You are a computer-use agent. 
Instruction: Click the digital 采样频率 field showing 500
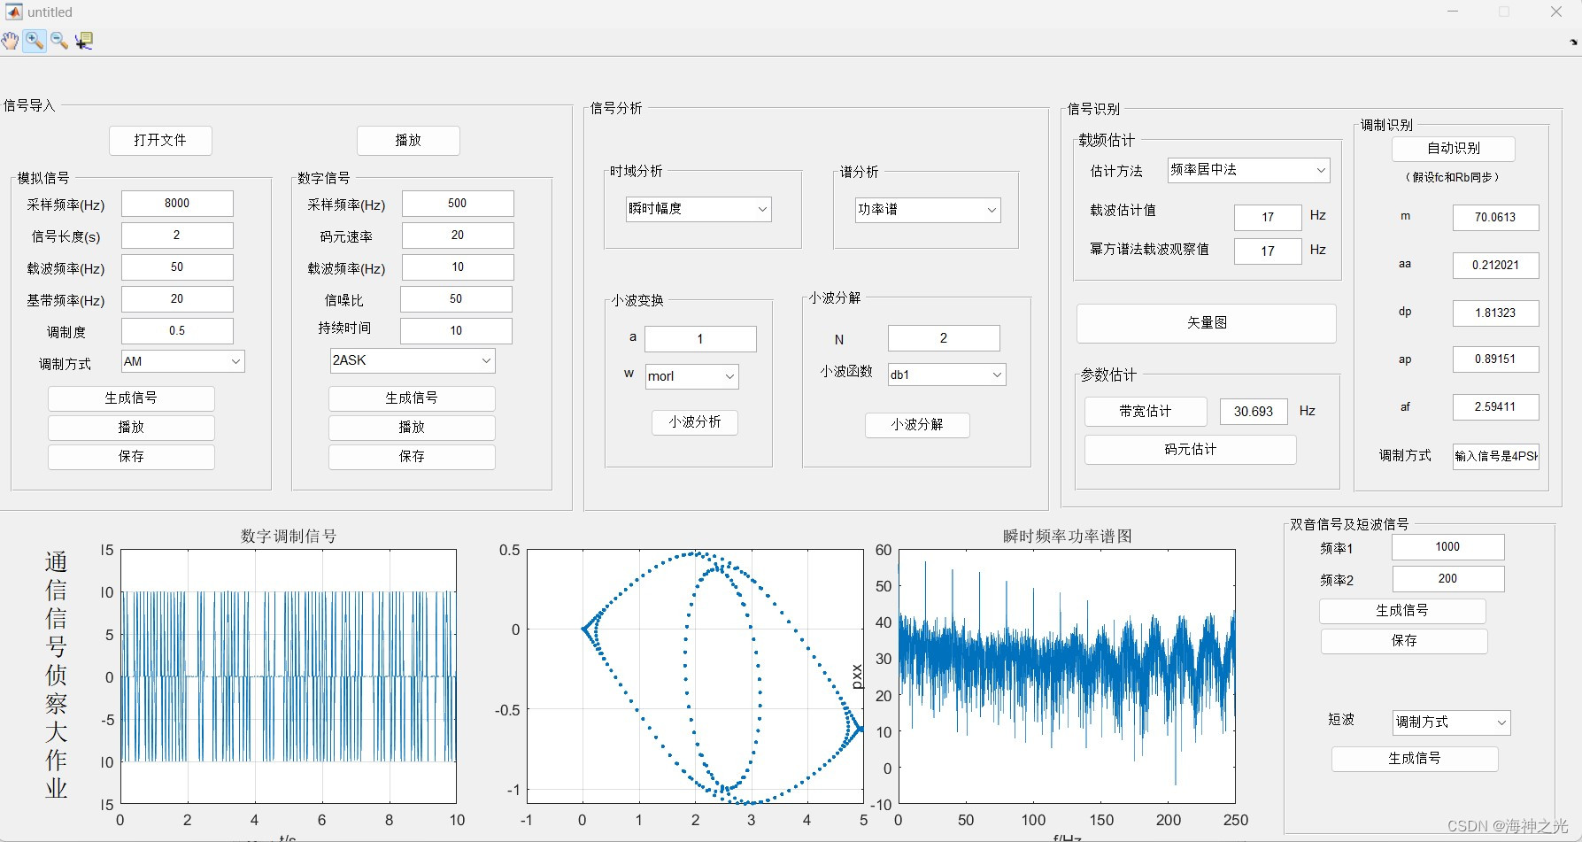(458, 204)
